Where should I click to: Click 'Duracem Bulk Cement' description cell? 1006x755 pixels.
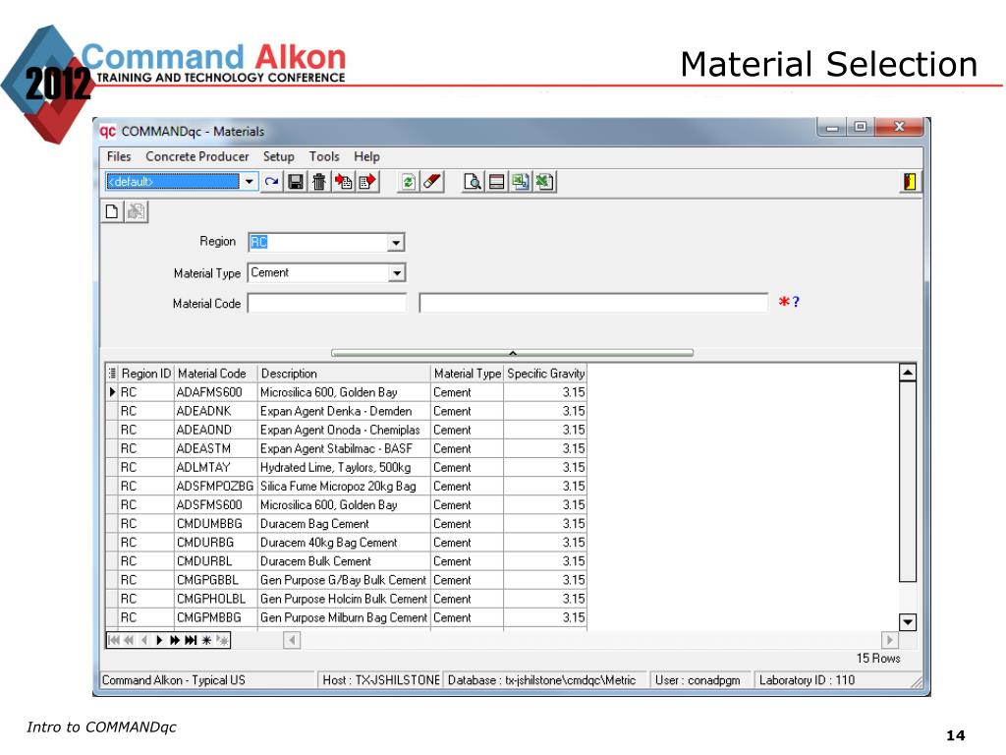(x=344, y=561)
